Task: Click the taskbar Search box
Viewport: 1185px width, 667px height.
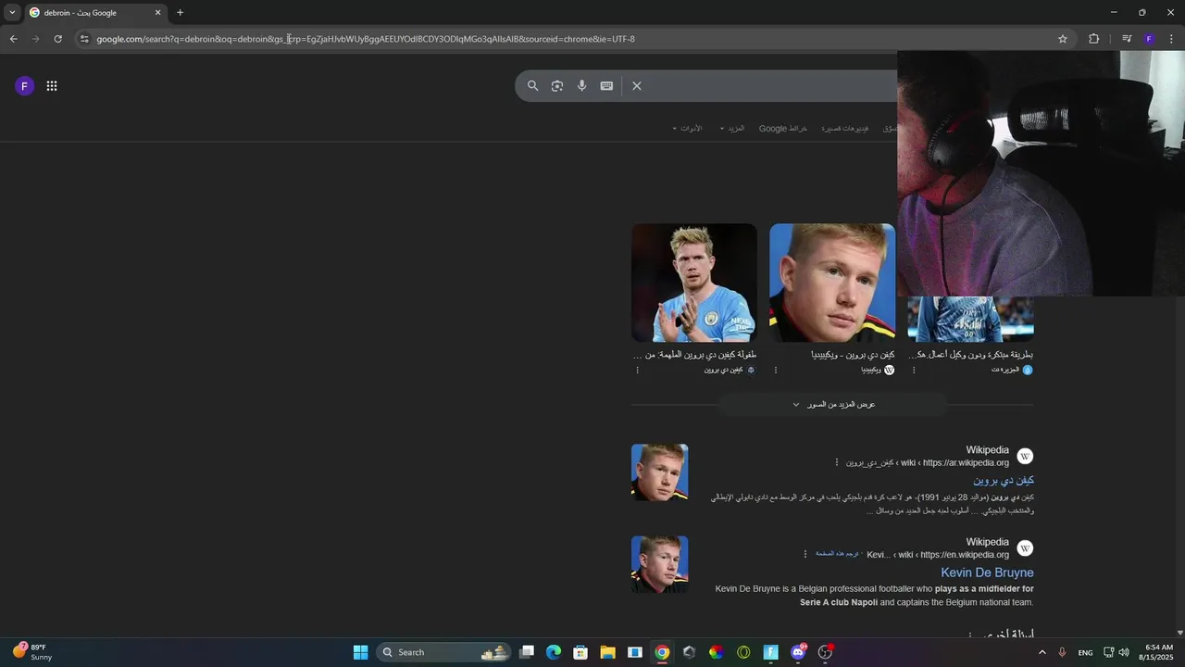Action: pos(445,652)
